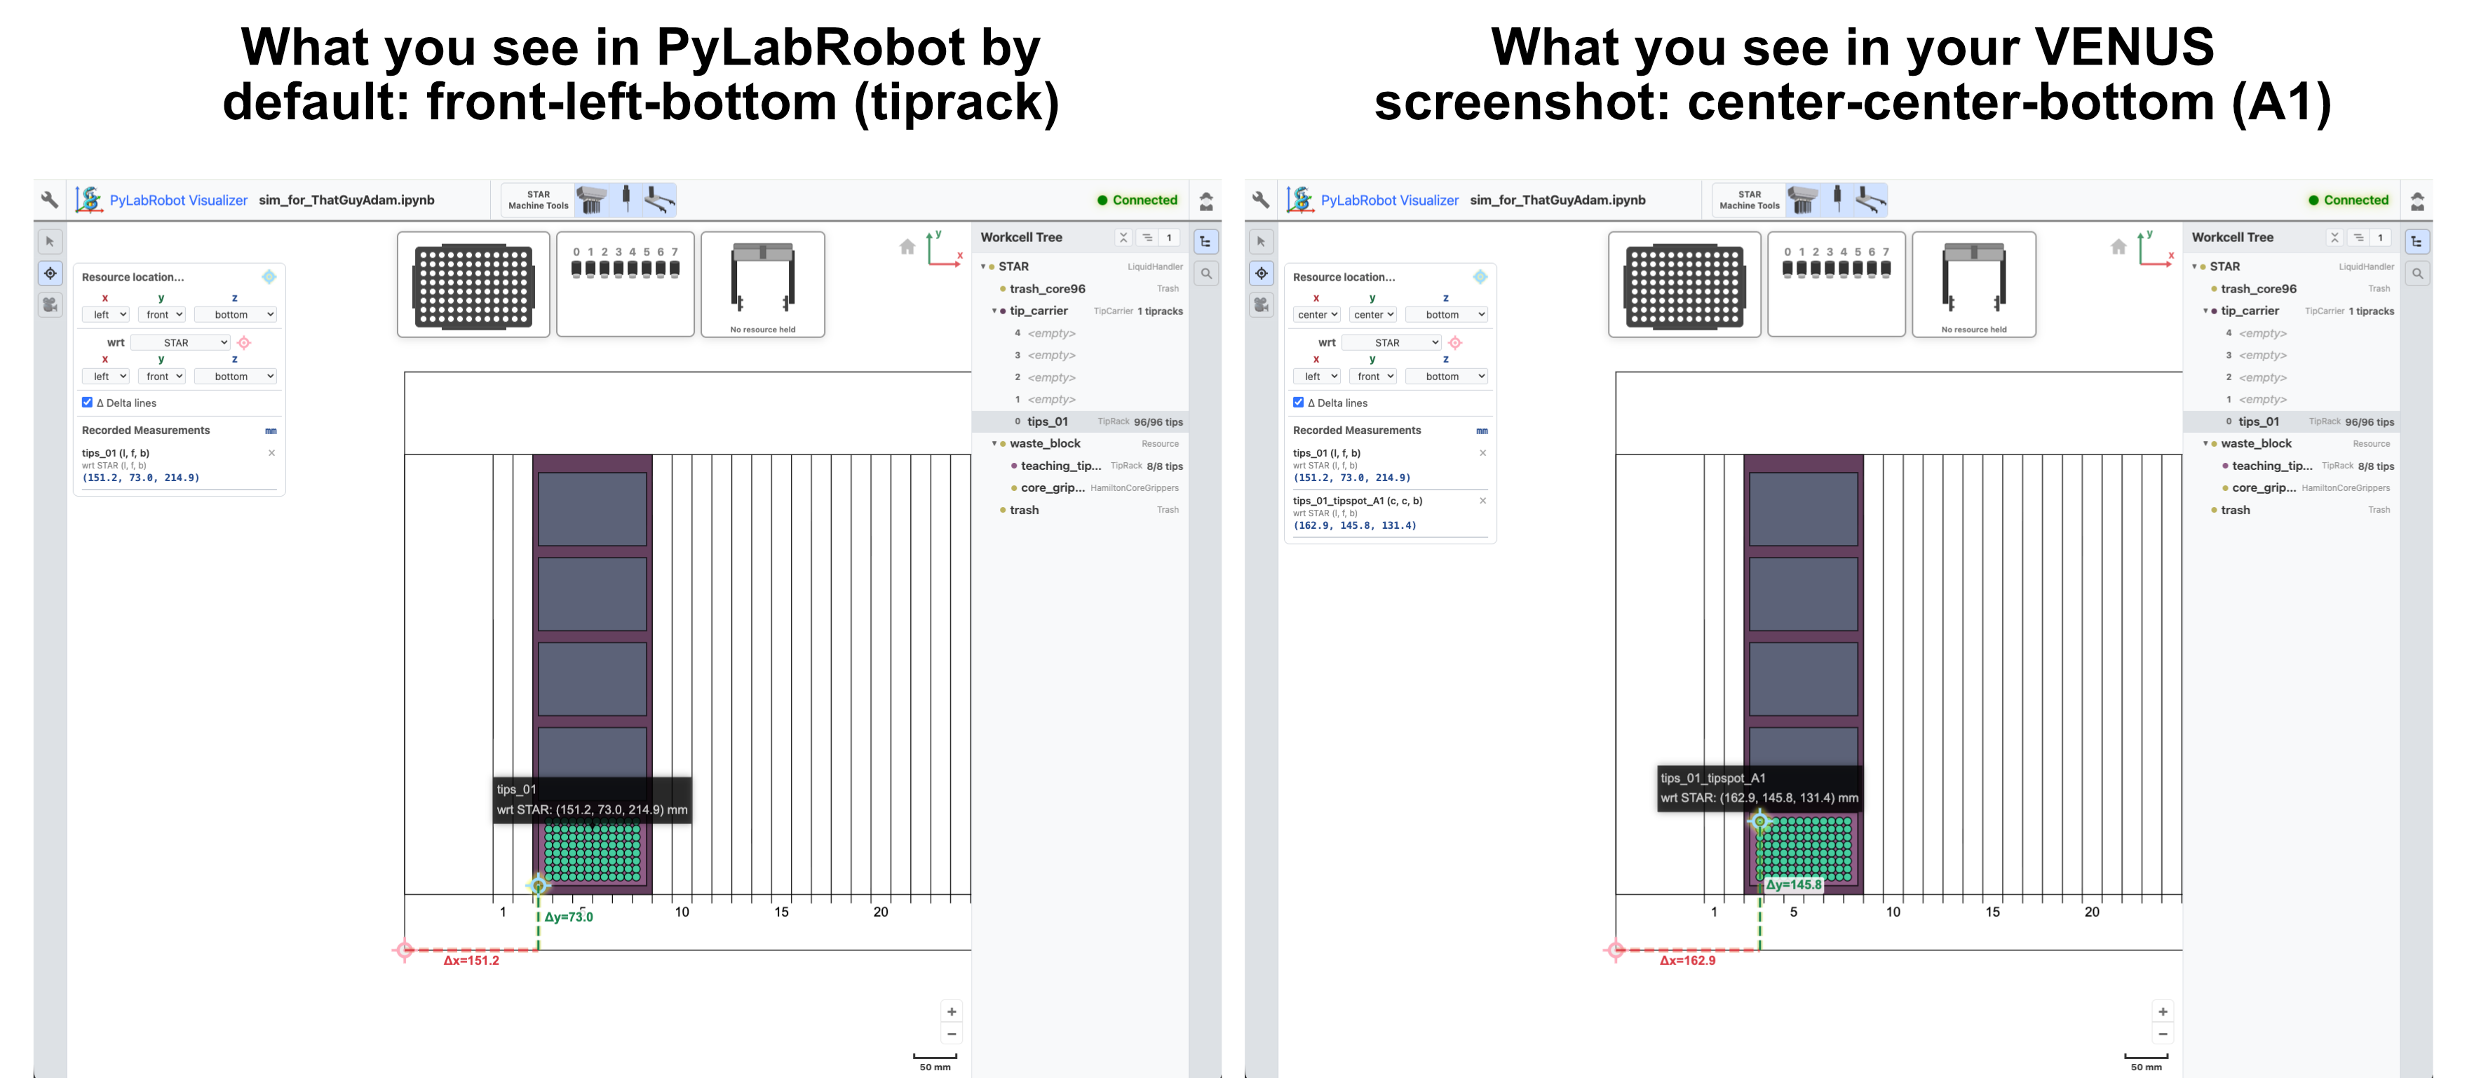Open the Resource location x dropdown showing 'center' on the right

(1317, 314)
